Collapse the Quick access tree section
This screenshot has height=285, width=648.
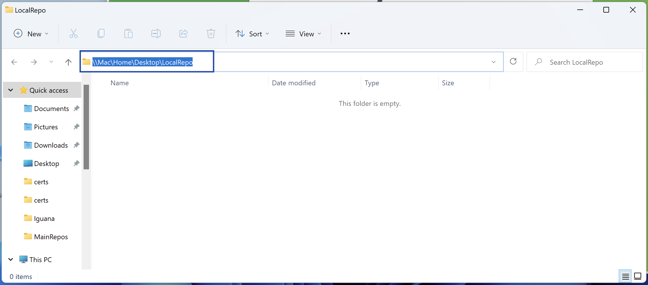[x=11, y=90]
